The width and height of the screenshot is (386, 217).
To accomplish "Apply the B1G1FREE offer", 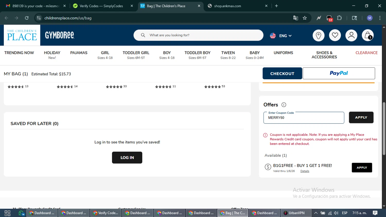I will 362,168.
